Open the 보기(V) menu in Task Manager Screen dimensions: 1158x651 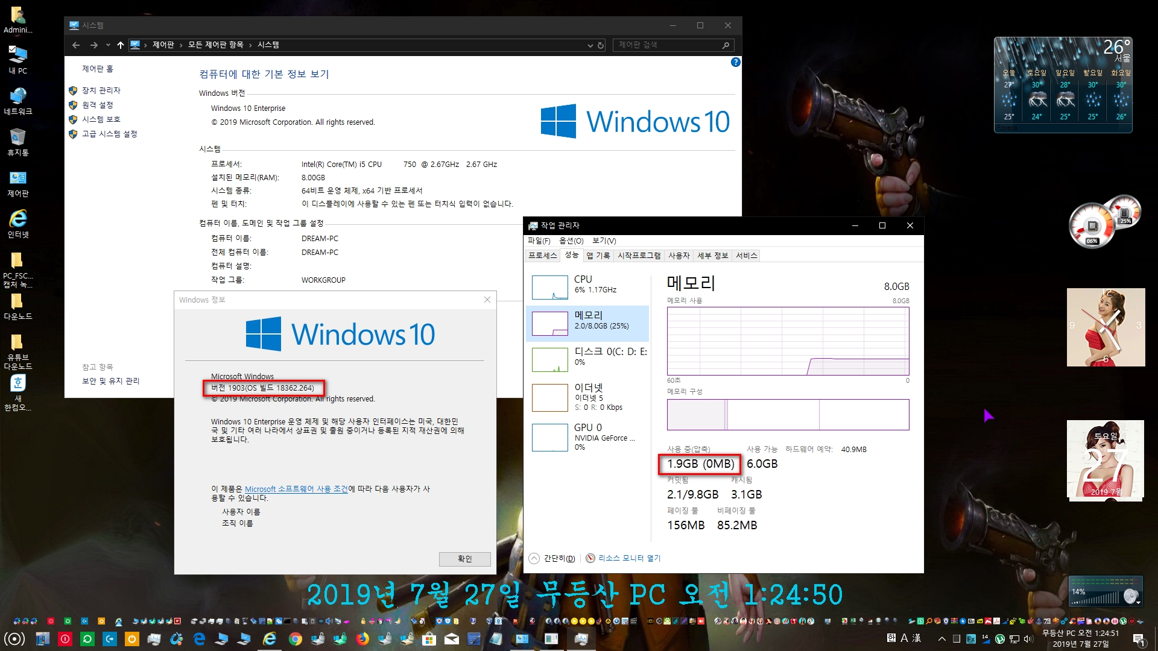604,241
